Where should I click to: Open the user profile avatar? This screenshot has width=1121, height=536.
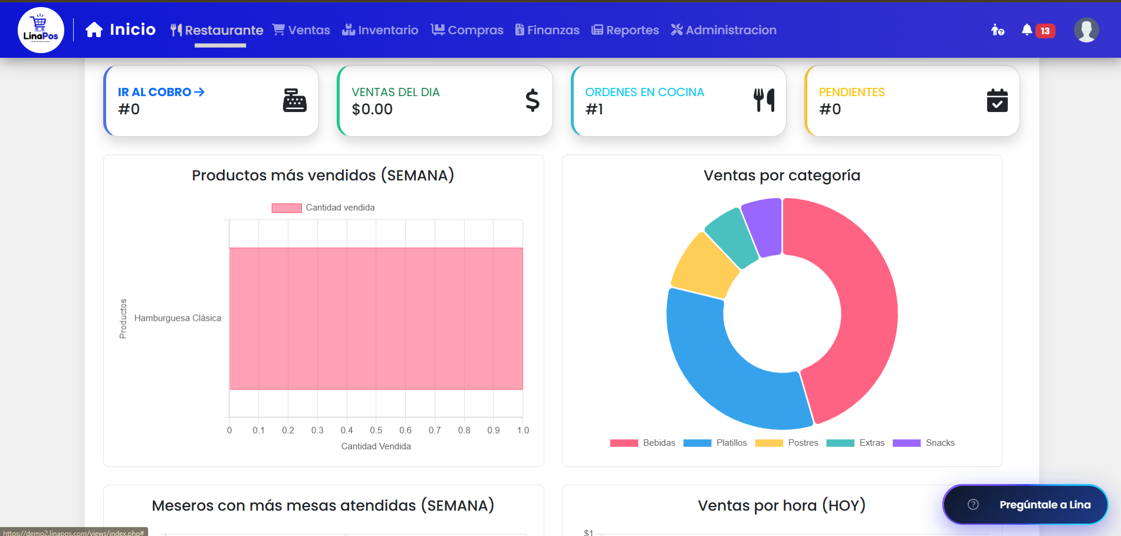point(1086,30)
